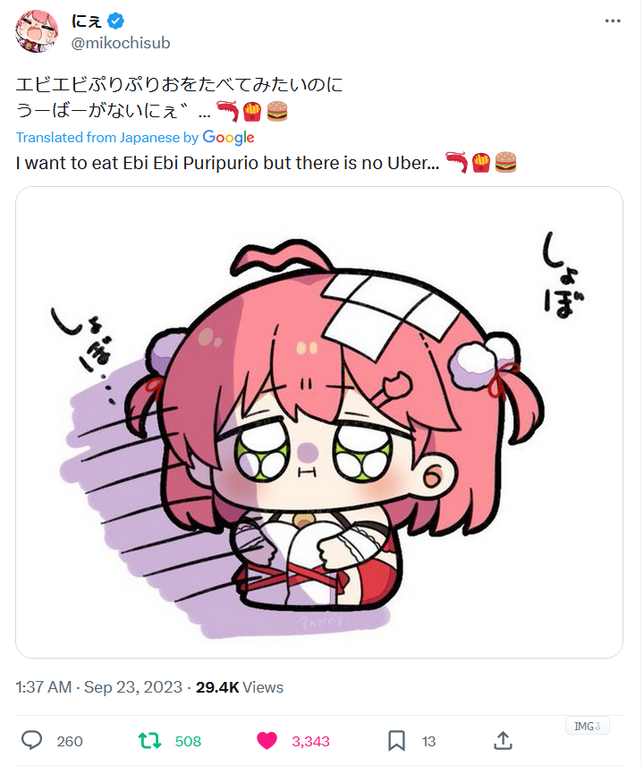This screenshot has height=766, width=644.
Task: Click the 13 bookmarks count
Action: 428,741
